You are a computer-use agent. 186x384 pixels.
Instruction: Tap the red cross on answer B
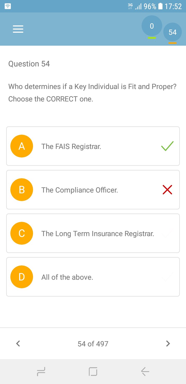(167, 190)
